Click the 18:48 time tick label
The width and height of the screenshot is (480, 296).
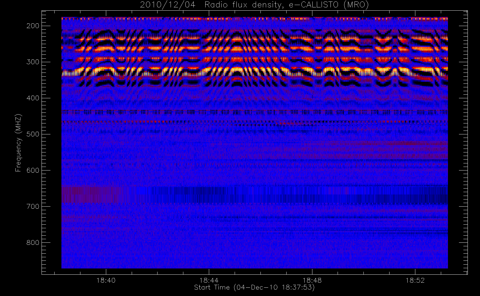[x=312, y=280]
